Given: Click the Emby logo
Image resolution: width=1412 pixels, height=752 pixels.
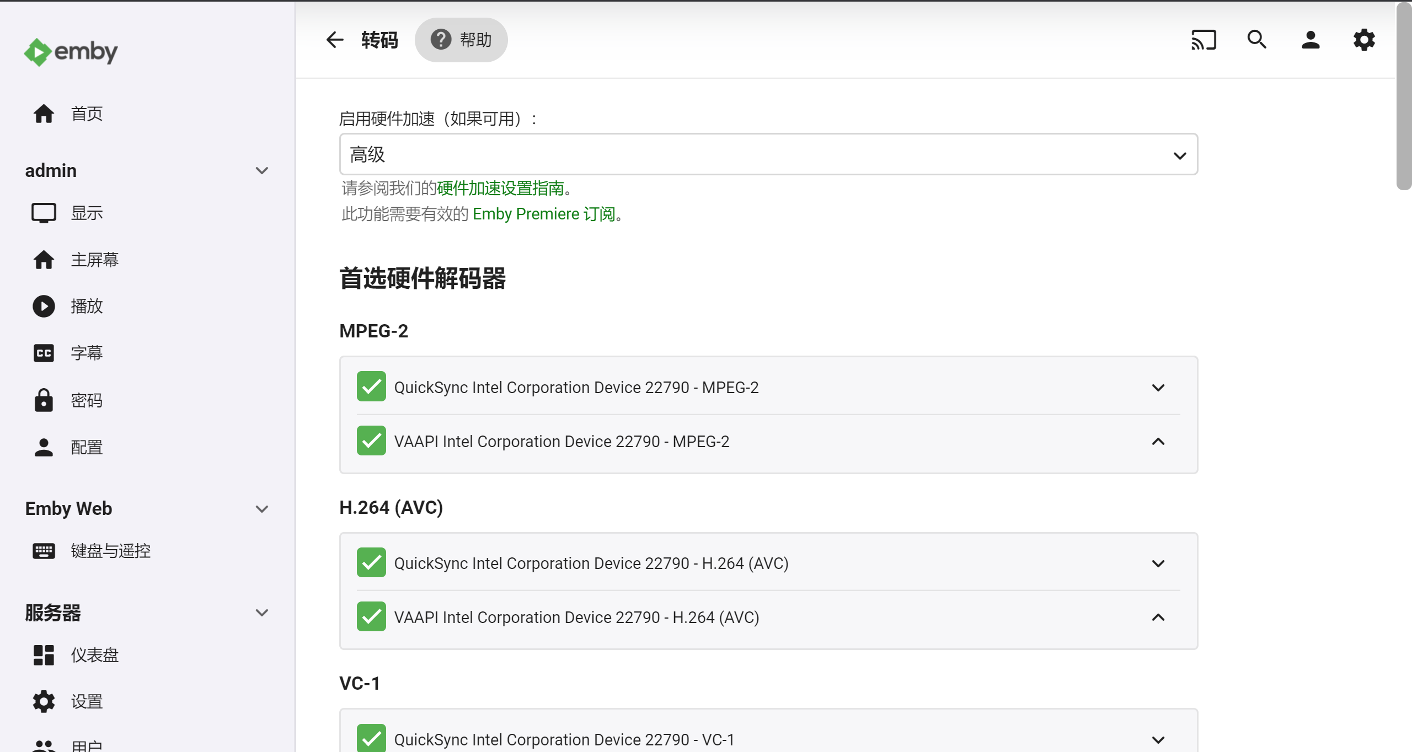Looking at the screenshot, I should (71, 52).
